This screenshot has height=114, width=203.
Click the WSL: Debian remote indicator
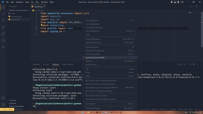coord(7,109)
